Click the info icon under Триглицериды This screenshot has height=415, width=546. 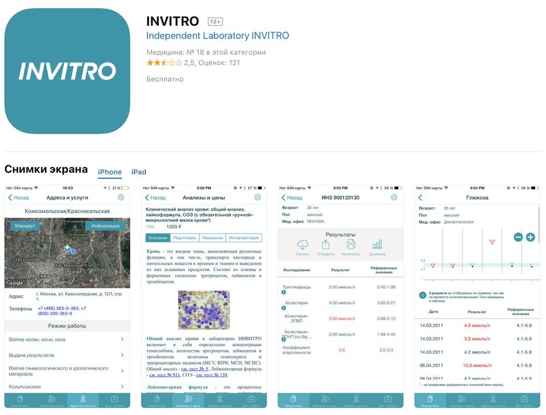283,292
